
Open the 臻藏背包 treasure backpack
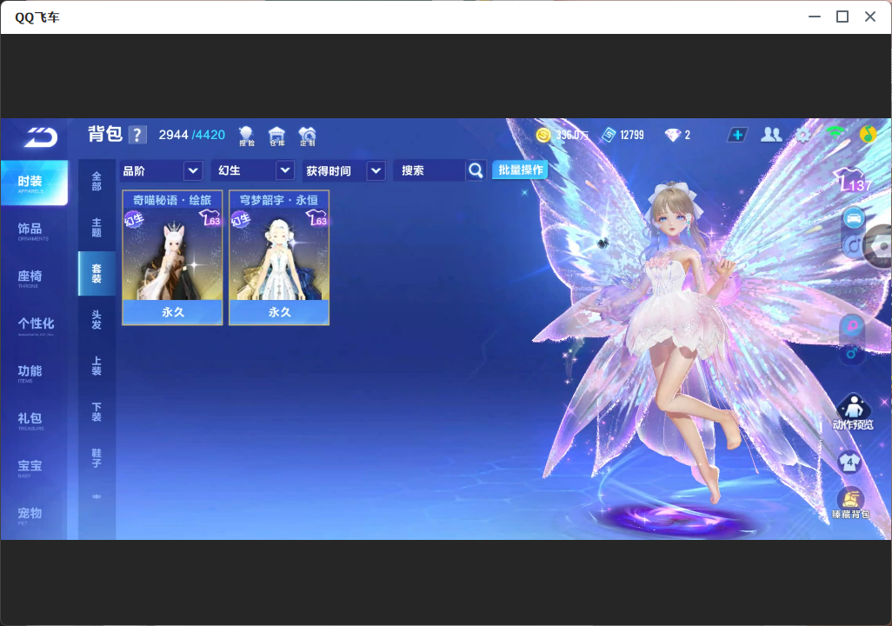pyautogui.click(x=850, y=504)
